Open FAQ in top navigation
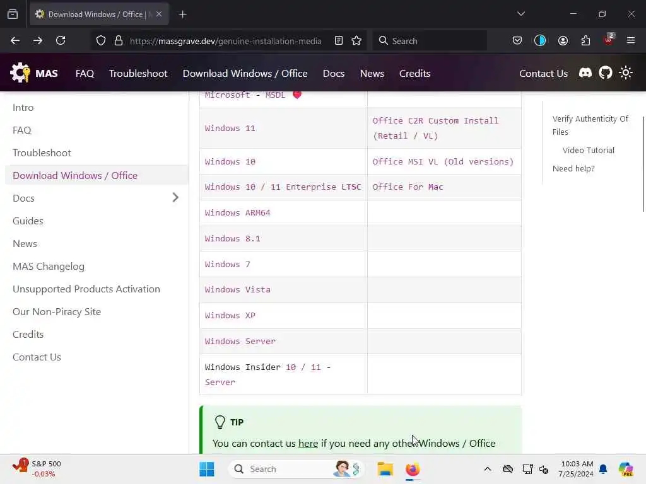646x484 pixels. tap(85, 73)
